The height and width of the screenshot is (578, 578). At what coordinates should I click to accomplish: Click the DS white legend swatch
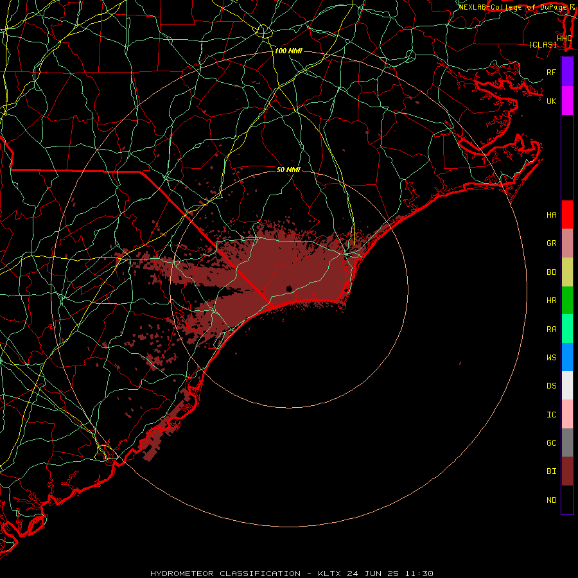[567, 385]
